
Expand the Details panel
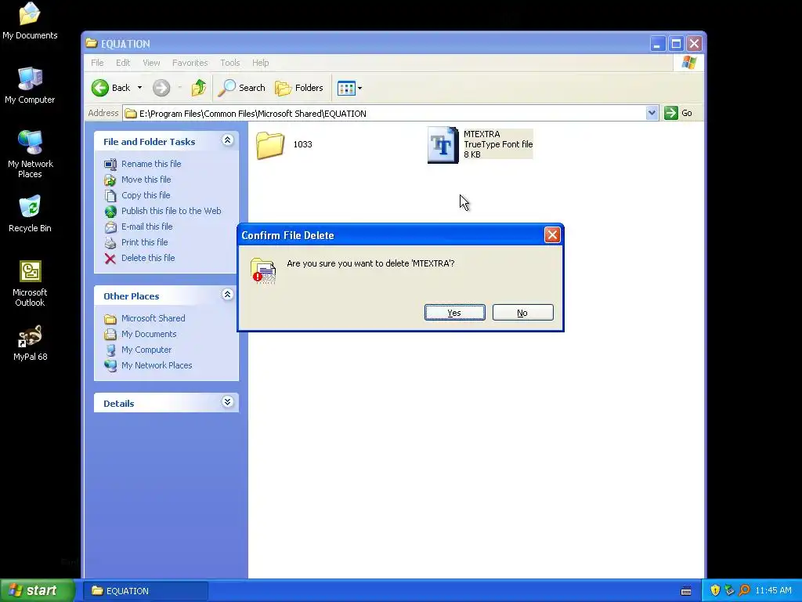pos(228,402)
